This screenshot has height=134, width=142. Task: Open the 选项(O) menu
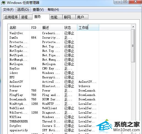(x=23, y=10)
